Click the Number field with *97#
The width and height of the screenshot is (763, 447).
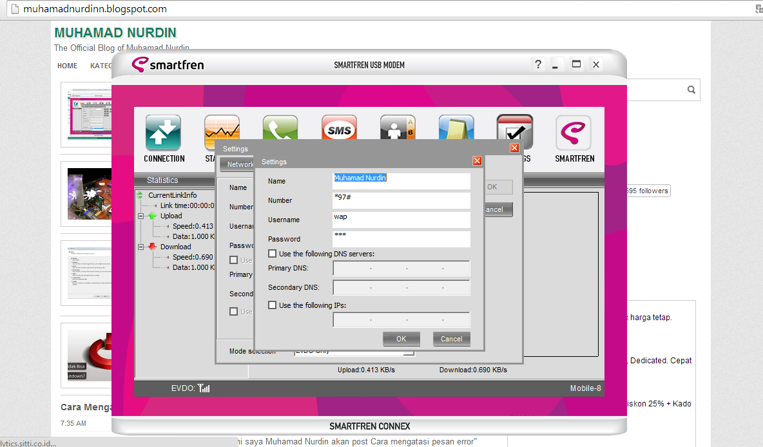point(401,200)
